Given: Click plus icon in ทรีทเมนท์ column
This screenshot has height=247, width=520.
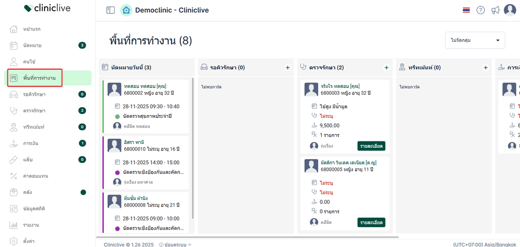Looking at the screenshot, I should (x=486, y=68).
